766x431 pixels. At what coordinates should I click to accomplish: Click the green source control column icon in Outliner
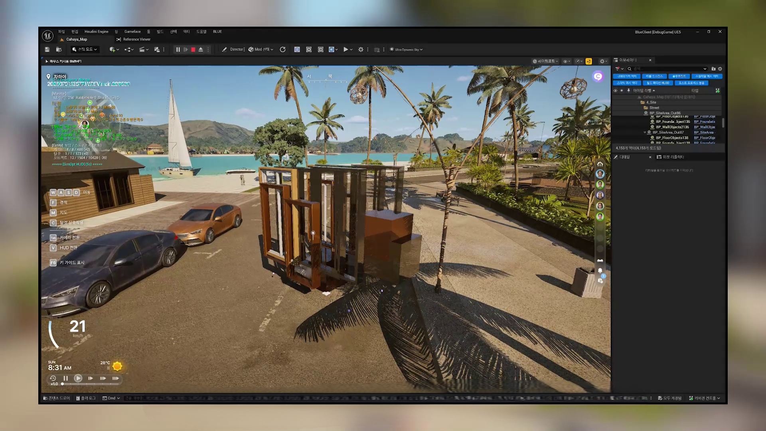tap(717, 91)
